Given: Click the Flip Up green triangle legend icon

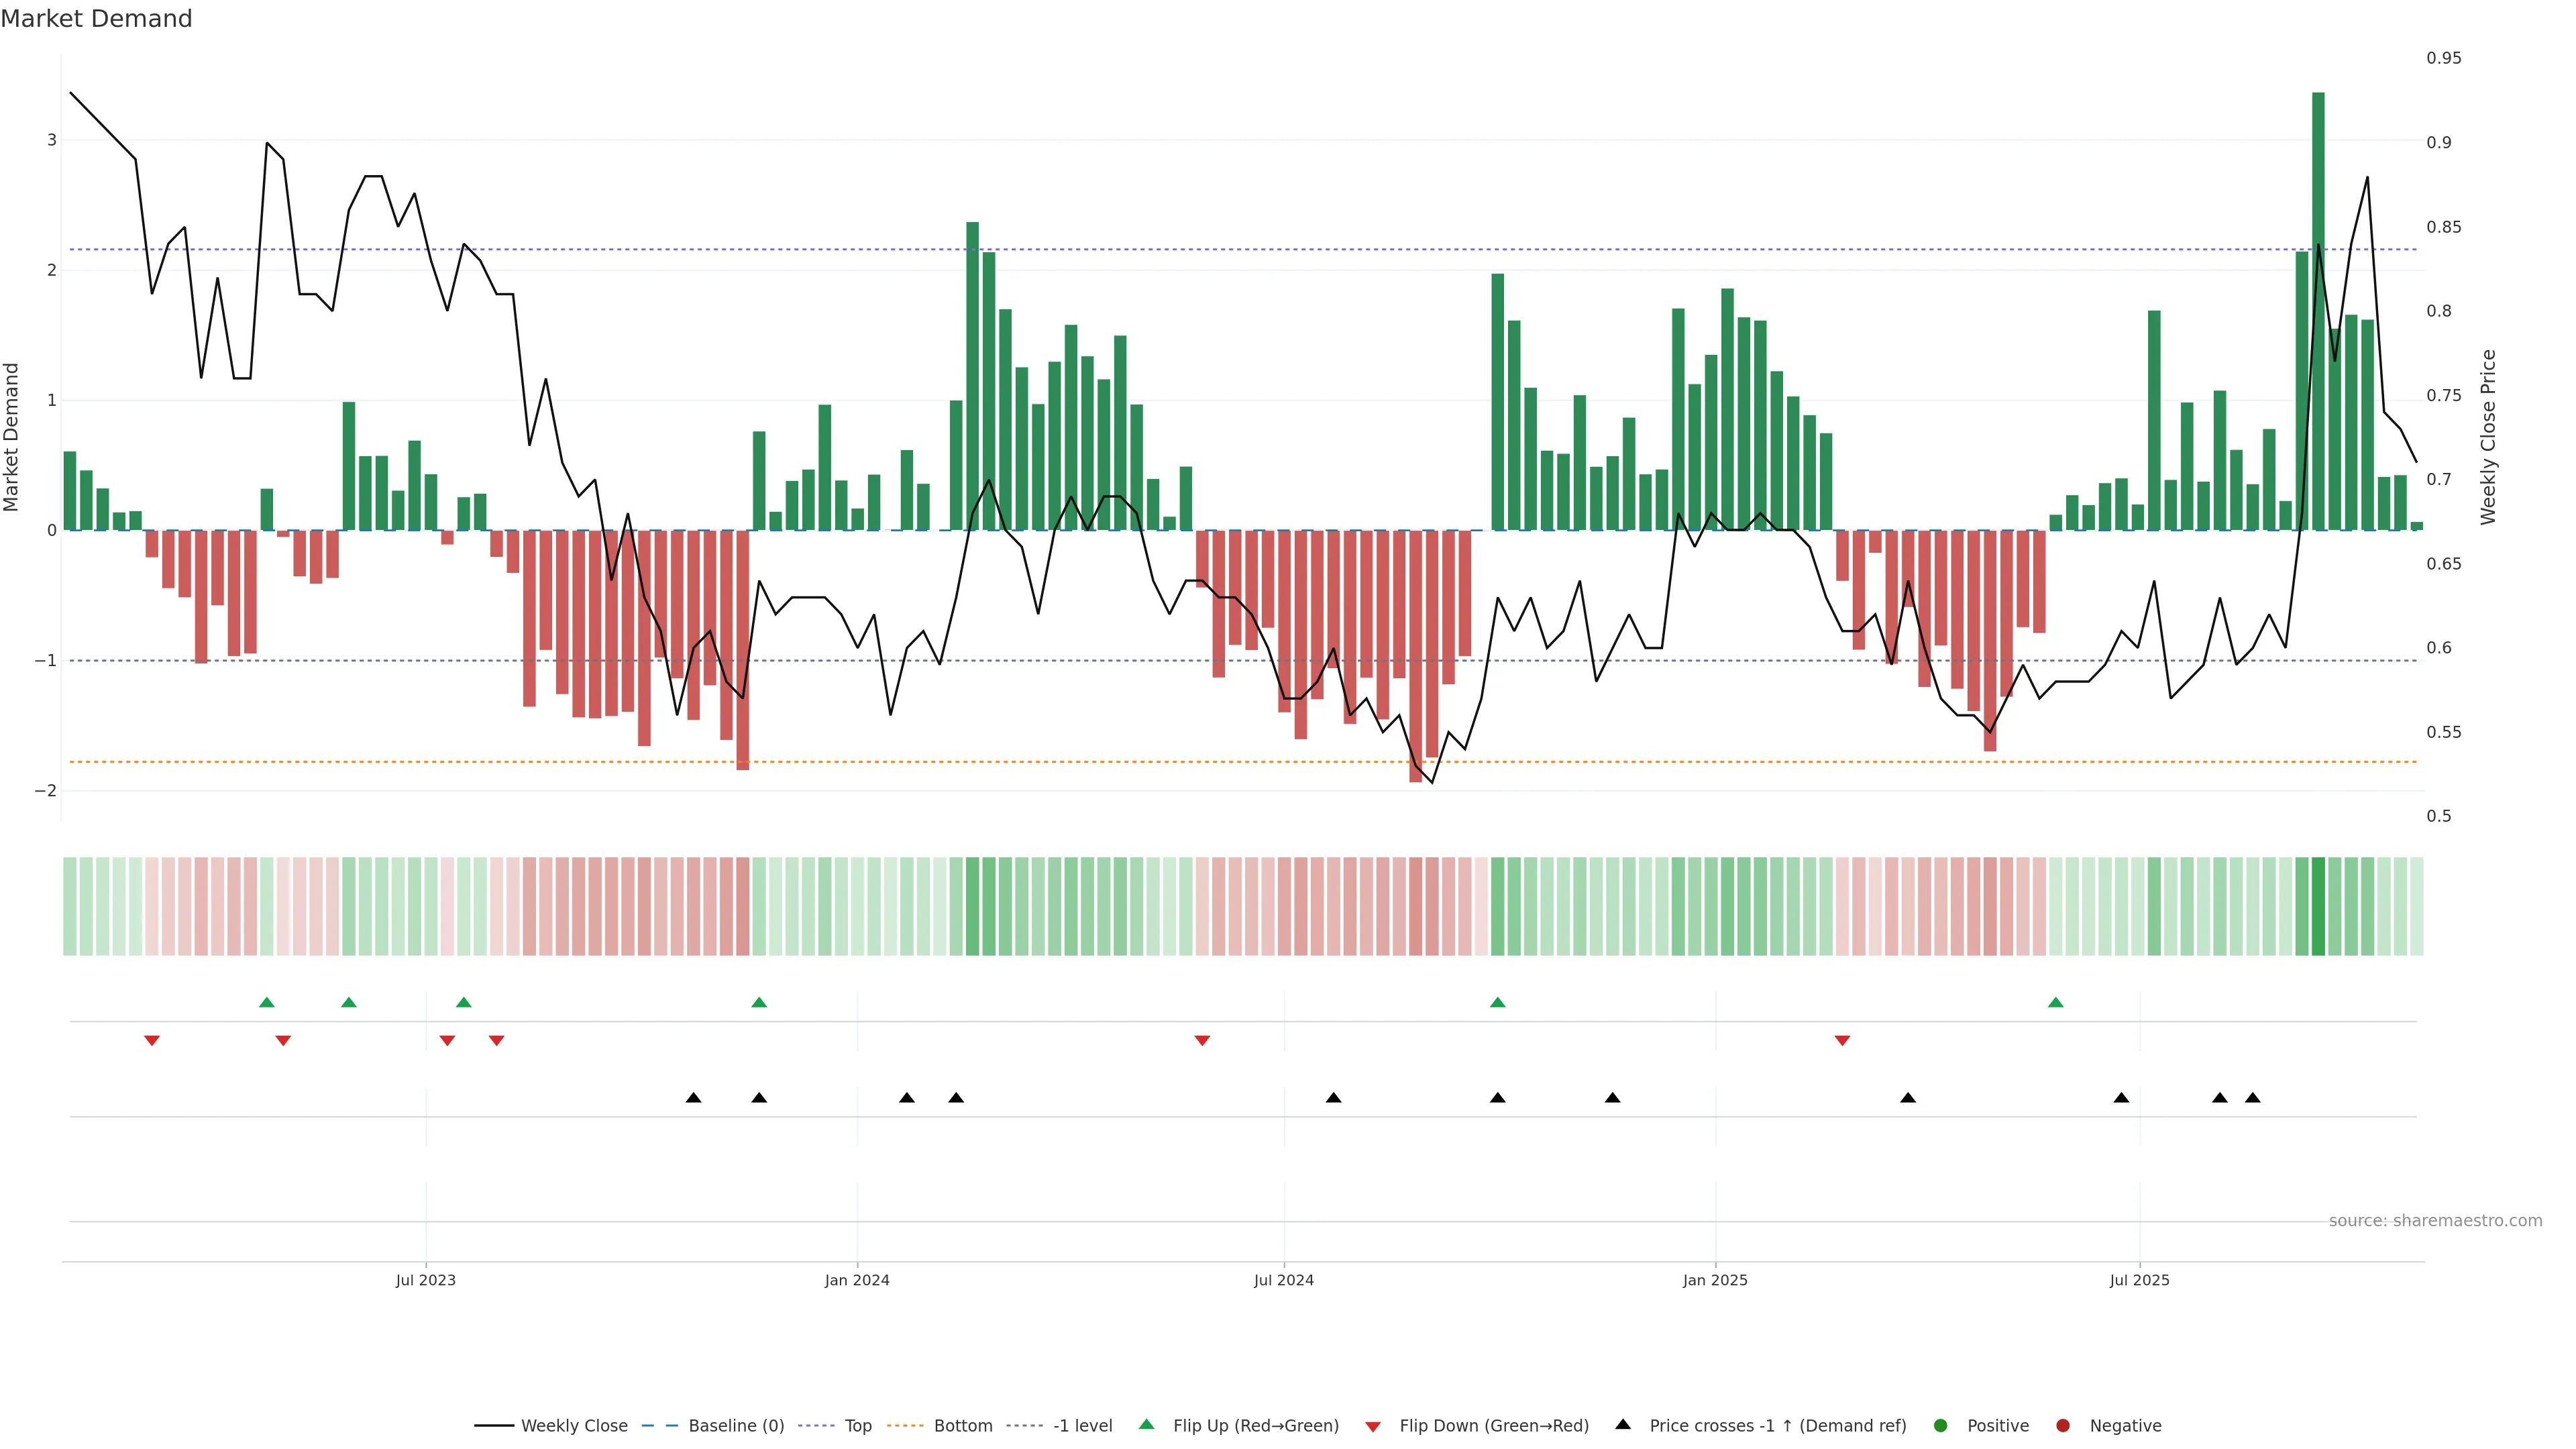Looking at the screenshot, I should [x=1146, y=1425].
